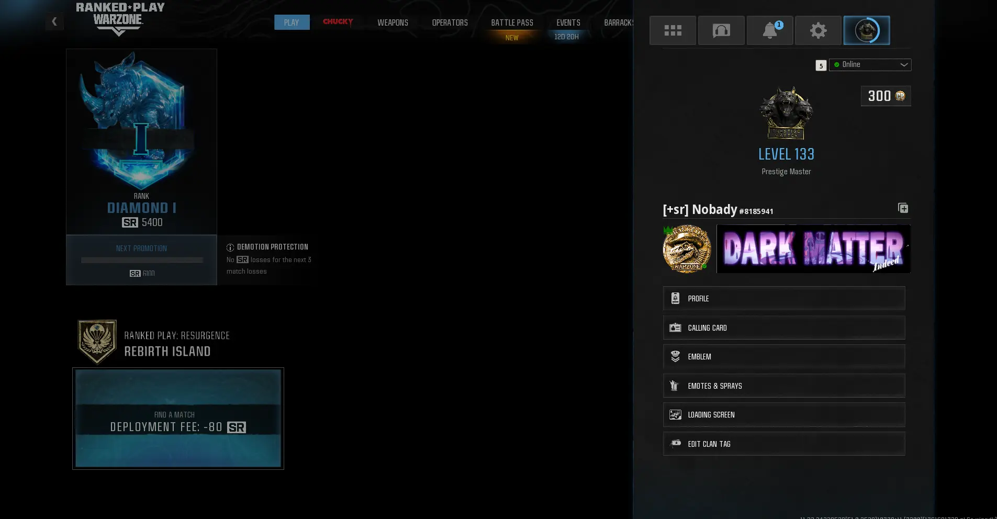
Task: Click the COD Points coin icon
Action: (x=900, y=96)
